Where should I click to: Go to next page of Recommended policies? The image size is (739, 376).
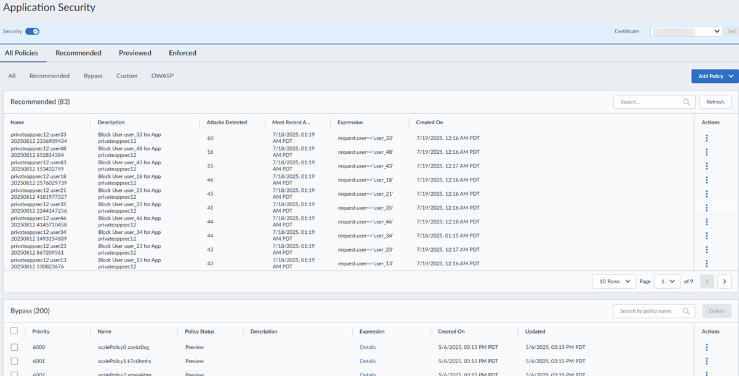[x=725, y=281]
